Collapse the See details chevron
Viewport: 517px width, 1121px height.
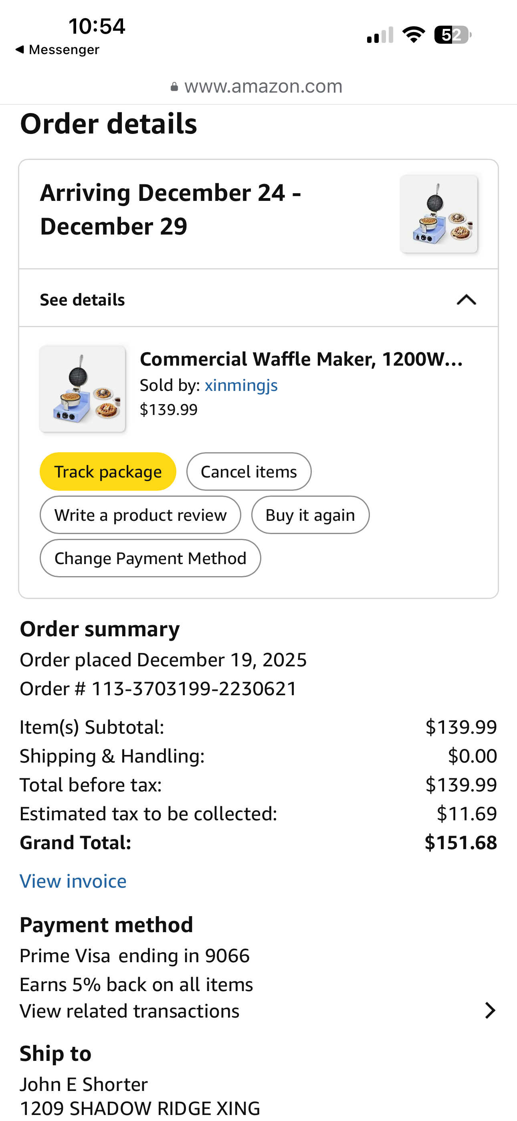[466, 300]
